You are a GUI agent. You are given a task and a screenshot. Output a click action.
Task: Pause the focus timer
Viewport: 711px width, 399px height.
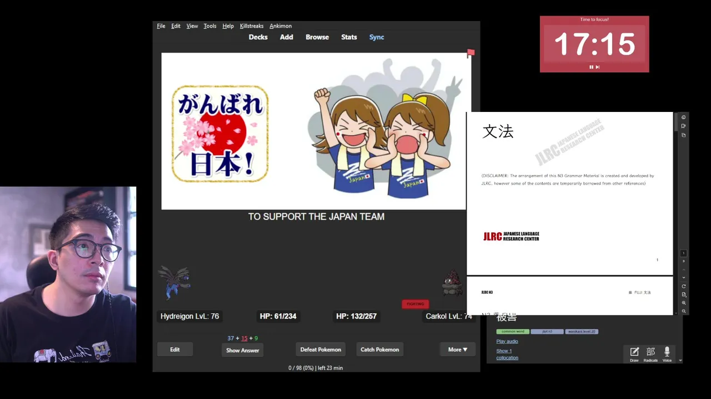[592, 67]
